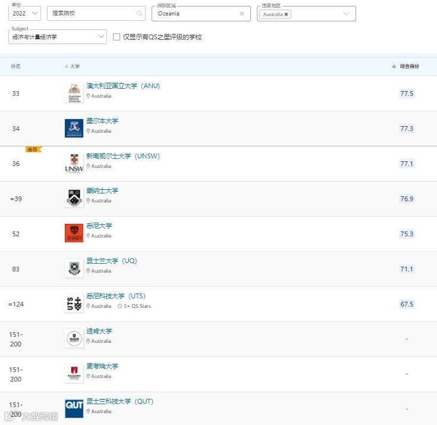Open the 新南威尔士大学 (UNSW) link

pyautogui.click(x=123, y=156)
